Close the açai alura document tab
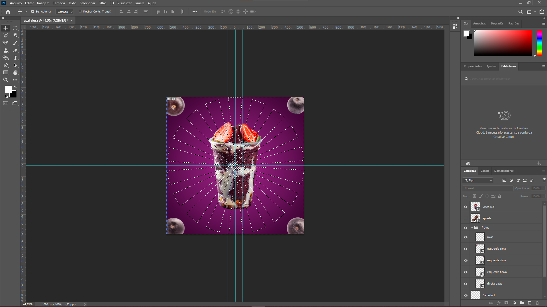Image resolution: width=547 pixels, height=307 pixels. tap(72, 20)
